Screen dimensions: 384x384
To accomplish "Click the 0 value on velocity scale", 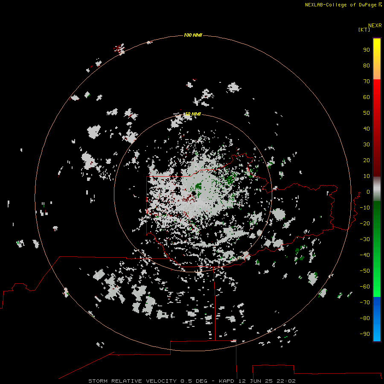I will click(368, 192).
